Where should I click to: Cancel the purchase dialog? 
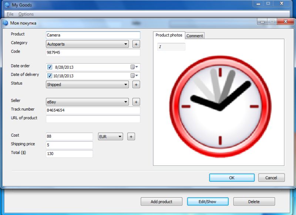(271, 178)
